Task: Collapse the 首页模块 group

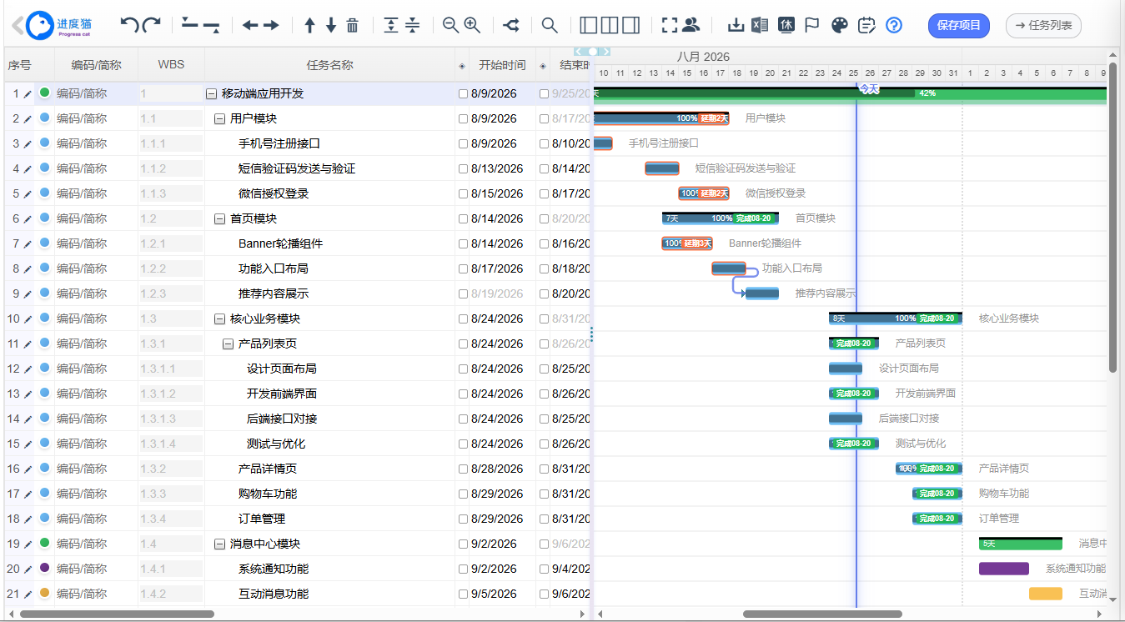Action: point(219,219)
